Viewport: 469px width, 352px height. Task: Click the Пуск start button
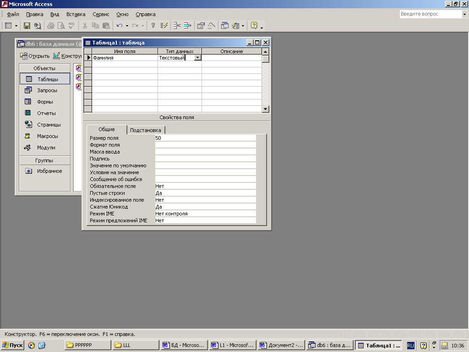12,345
